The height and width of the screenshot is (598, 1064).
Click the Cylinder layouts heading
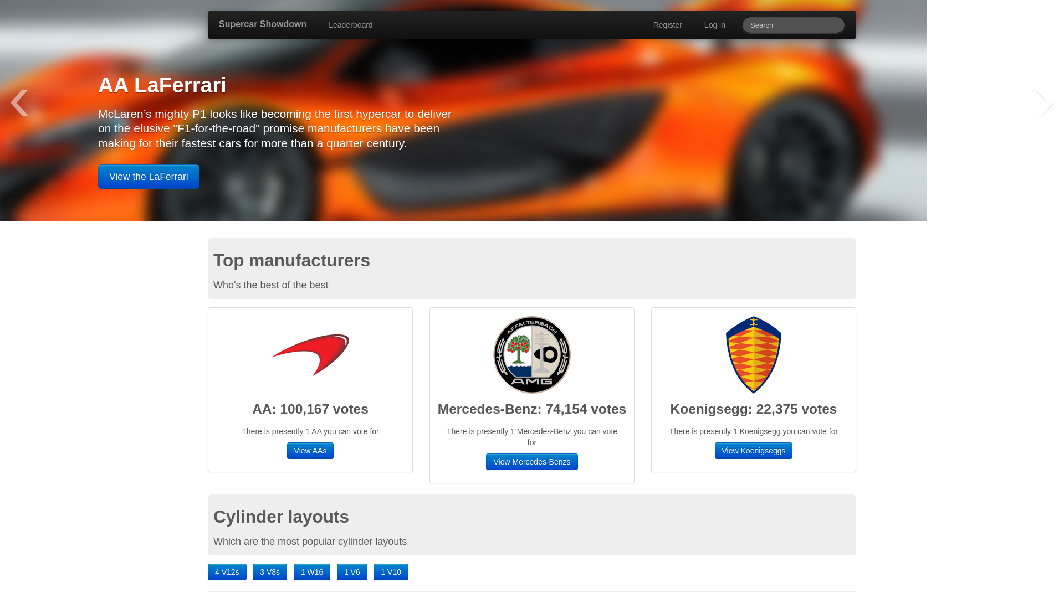point(281,517)
